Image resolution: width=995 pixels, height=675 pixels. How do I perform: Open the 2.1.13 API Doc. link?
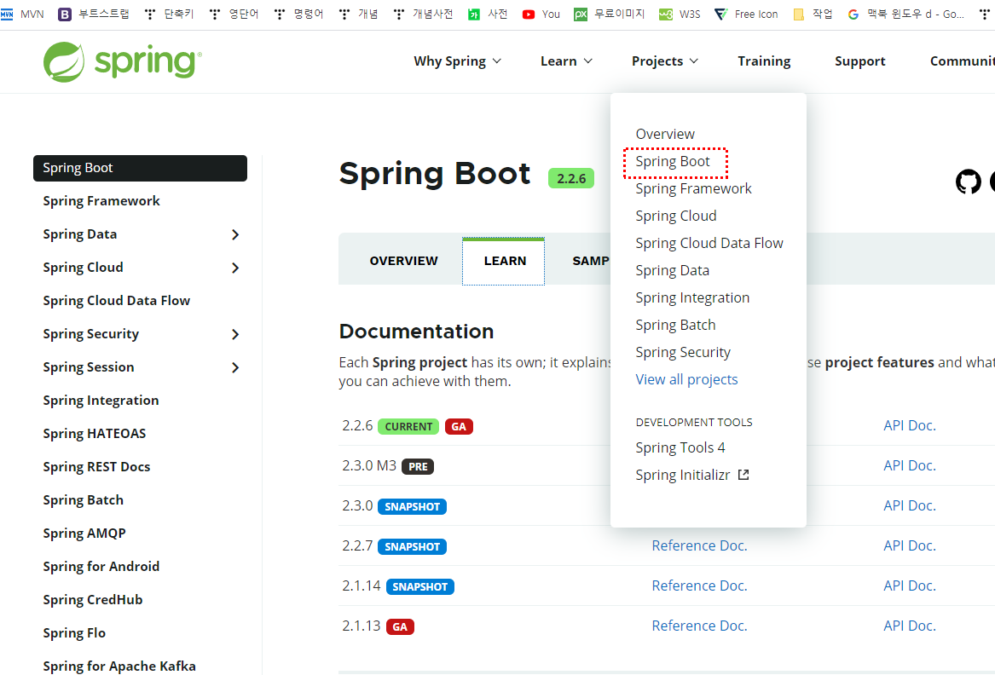coord(910,626)
